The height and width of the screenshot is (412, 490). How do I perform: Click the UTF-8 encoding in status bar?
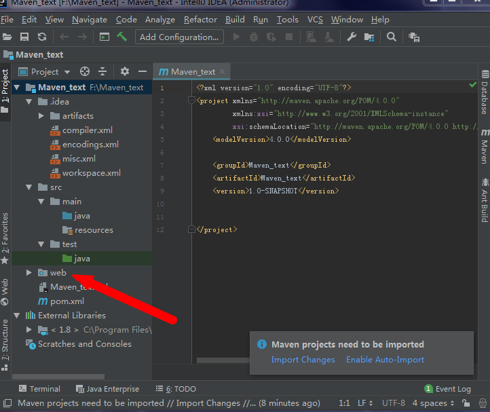click(x=394, y=403)
